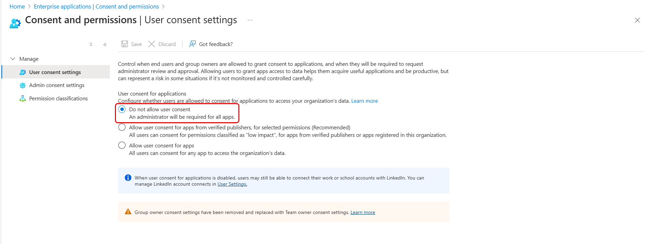Click the breadcrumb chevron after Home

tap(29, 6)
